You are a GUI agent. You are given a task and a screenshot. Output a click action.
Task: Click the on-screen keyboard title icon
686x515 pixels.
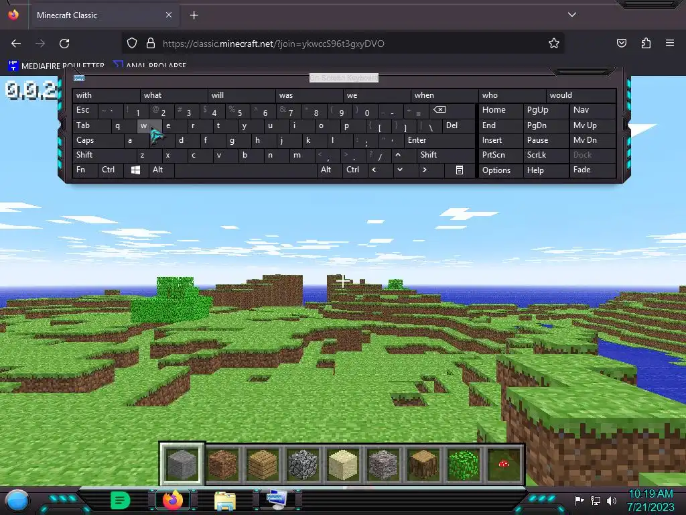click(79, 78)
